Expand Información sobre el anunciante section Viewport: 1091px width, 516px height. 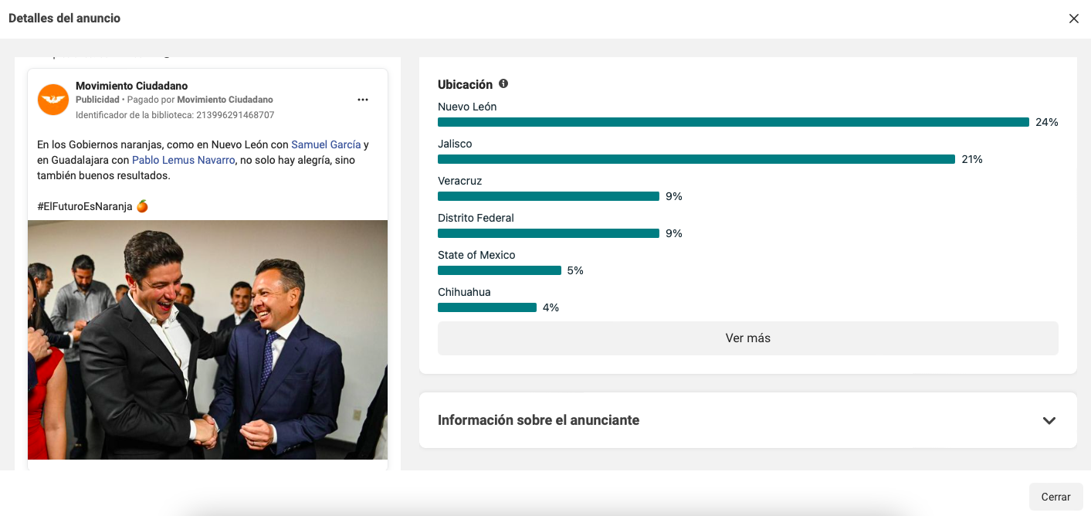[x=538, y=420]
